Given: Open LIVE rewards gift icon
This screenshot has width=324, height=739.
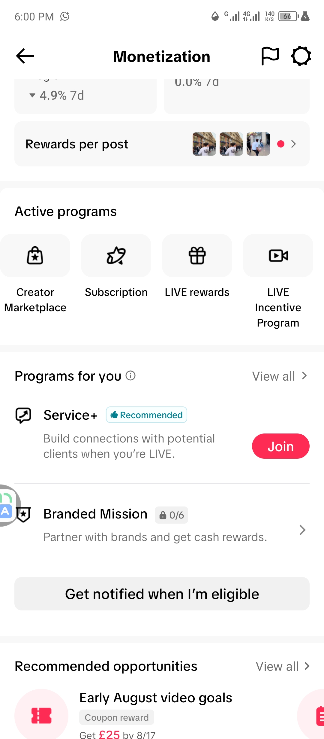Looking at the screenshot, I should [x=197, y=256].
